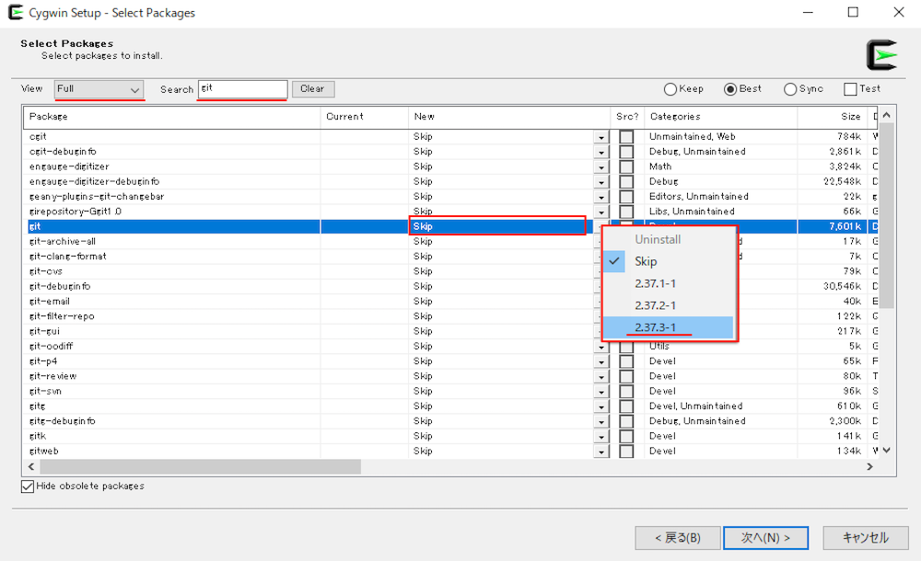This screenshot has width=921, height=561.
Task: Click the vertical scrollbar thumb
Action: click(886, 215)
